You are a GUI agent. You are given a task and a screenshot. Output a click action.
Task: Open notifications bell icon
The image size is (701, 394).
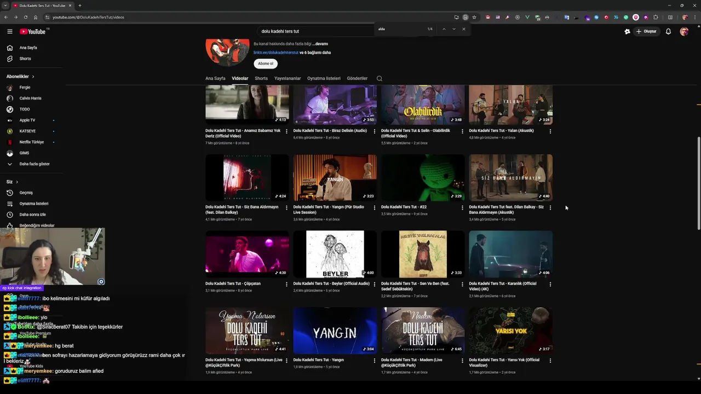(x=668, y=31)
